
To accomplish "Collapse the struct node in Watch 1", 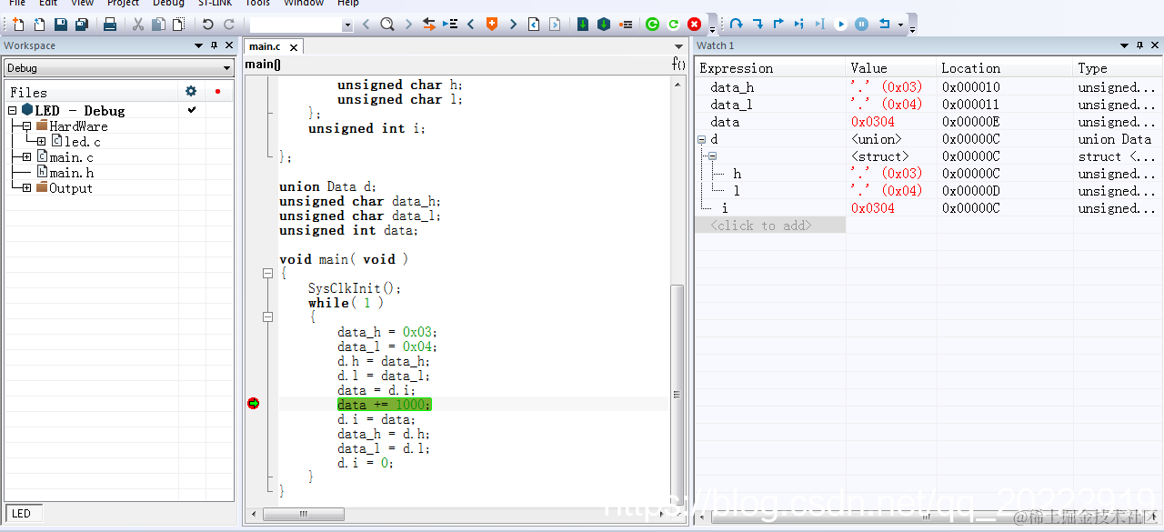I will coord(712,156).
